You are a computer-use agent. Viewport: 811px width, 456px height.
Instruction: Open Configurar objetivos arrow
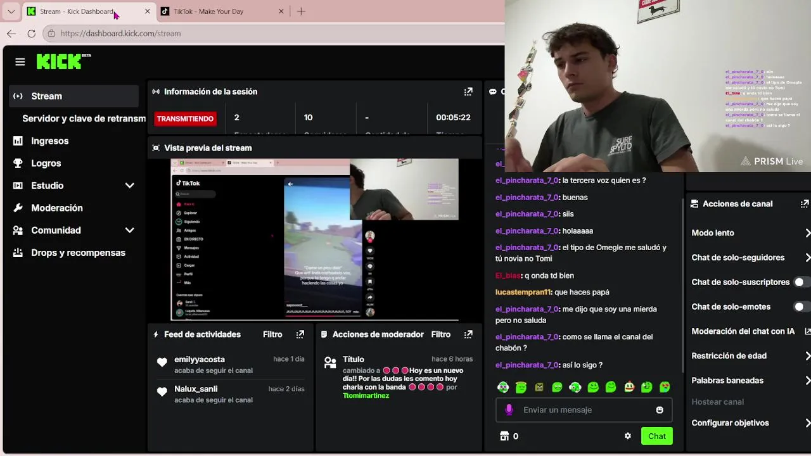pyautogui.click(x=807, y=423)
